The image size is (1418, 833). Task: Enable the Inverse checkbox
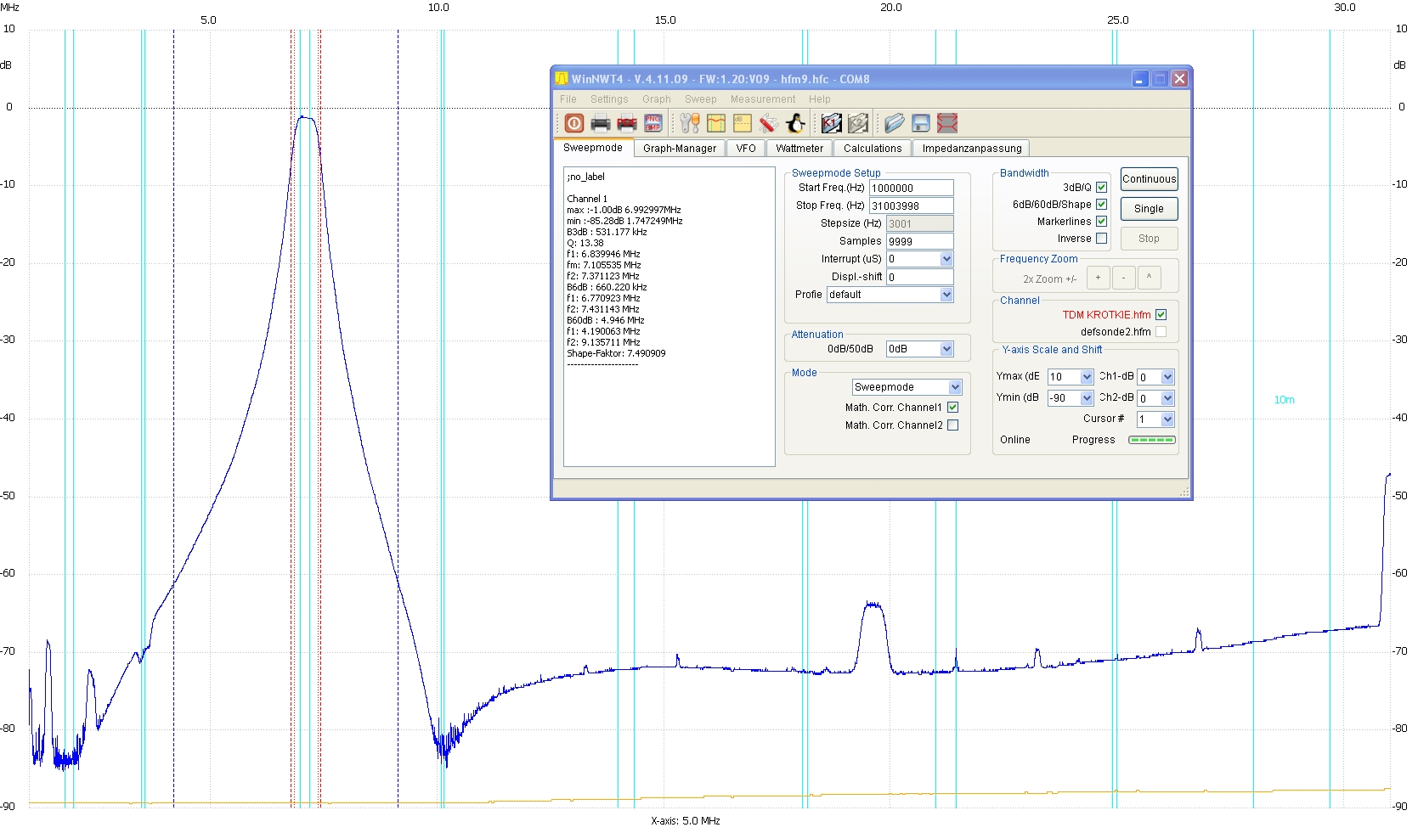(x=1101, y=239)
